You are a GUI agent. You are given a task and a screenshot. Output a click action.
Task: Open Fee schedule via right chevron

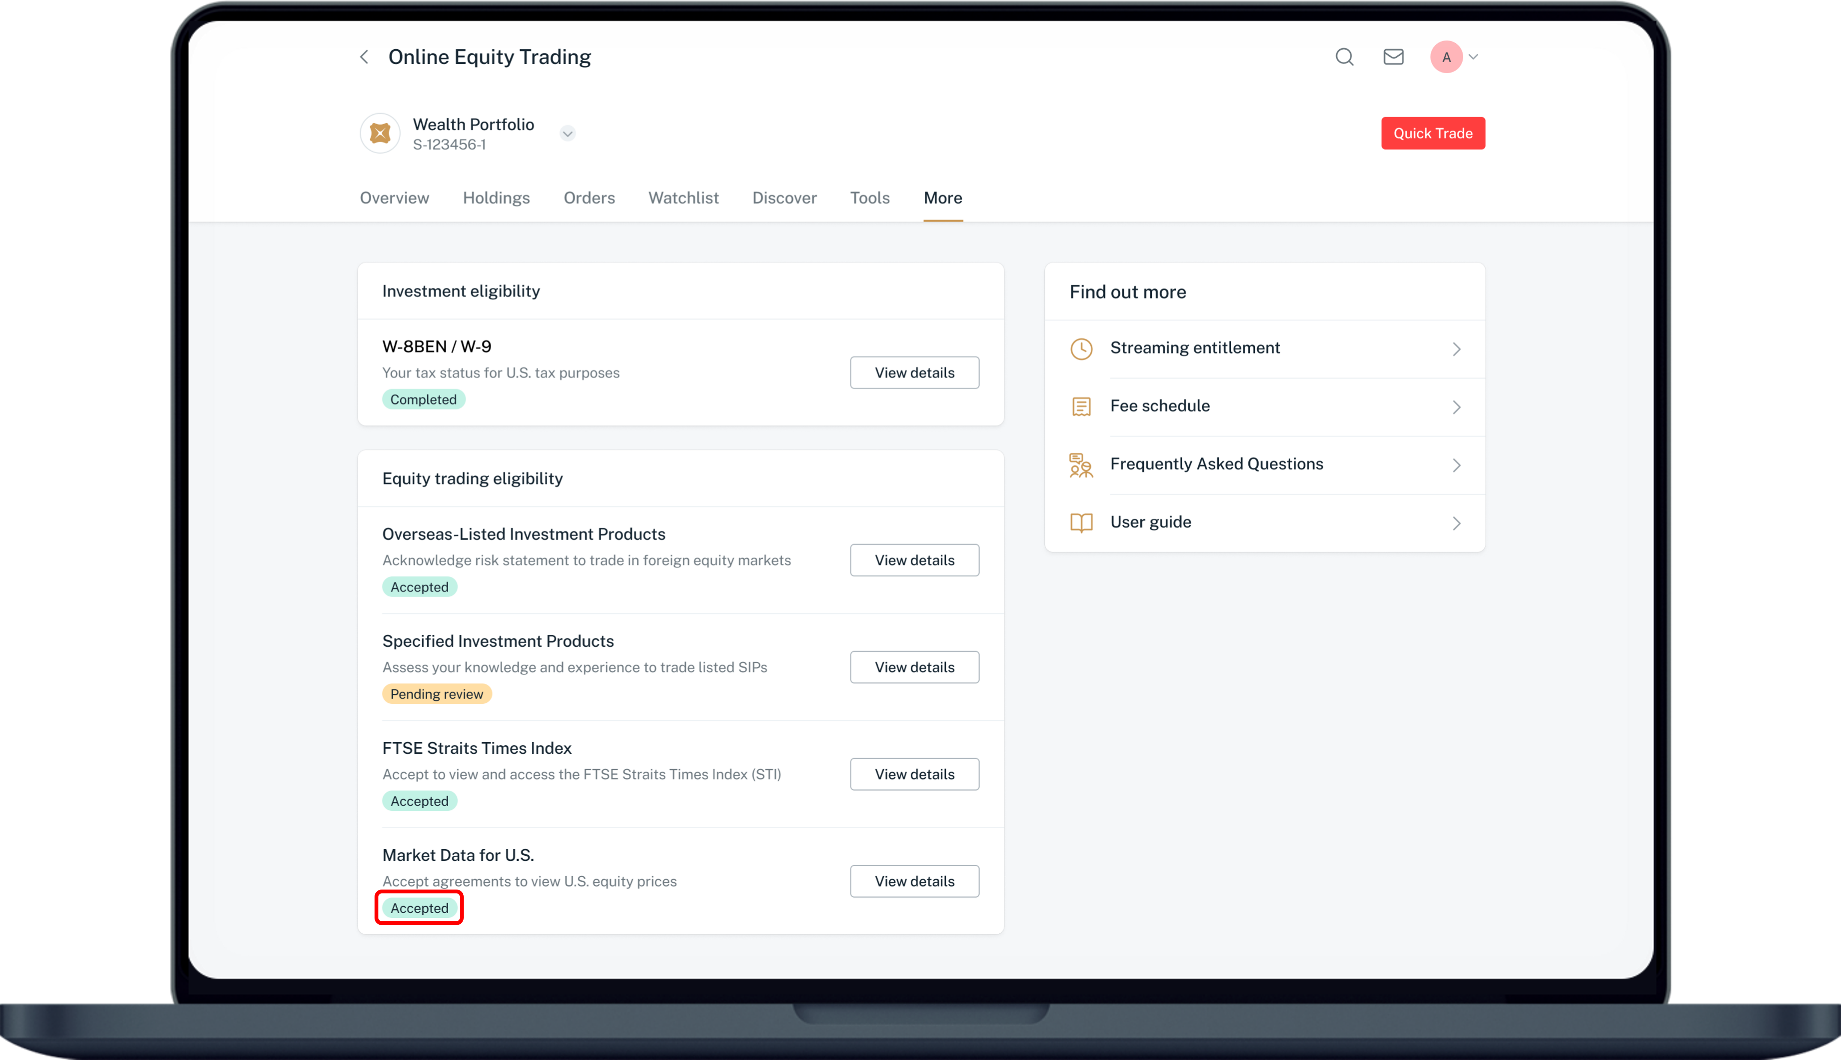(x=1457, y=406)
